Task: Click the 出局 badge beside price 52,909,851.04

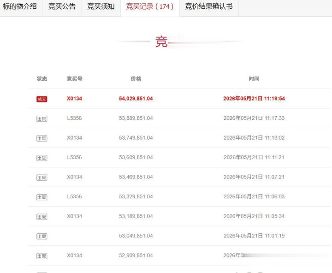Action: [x=41, y=256]
